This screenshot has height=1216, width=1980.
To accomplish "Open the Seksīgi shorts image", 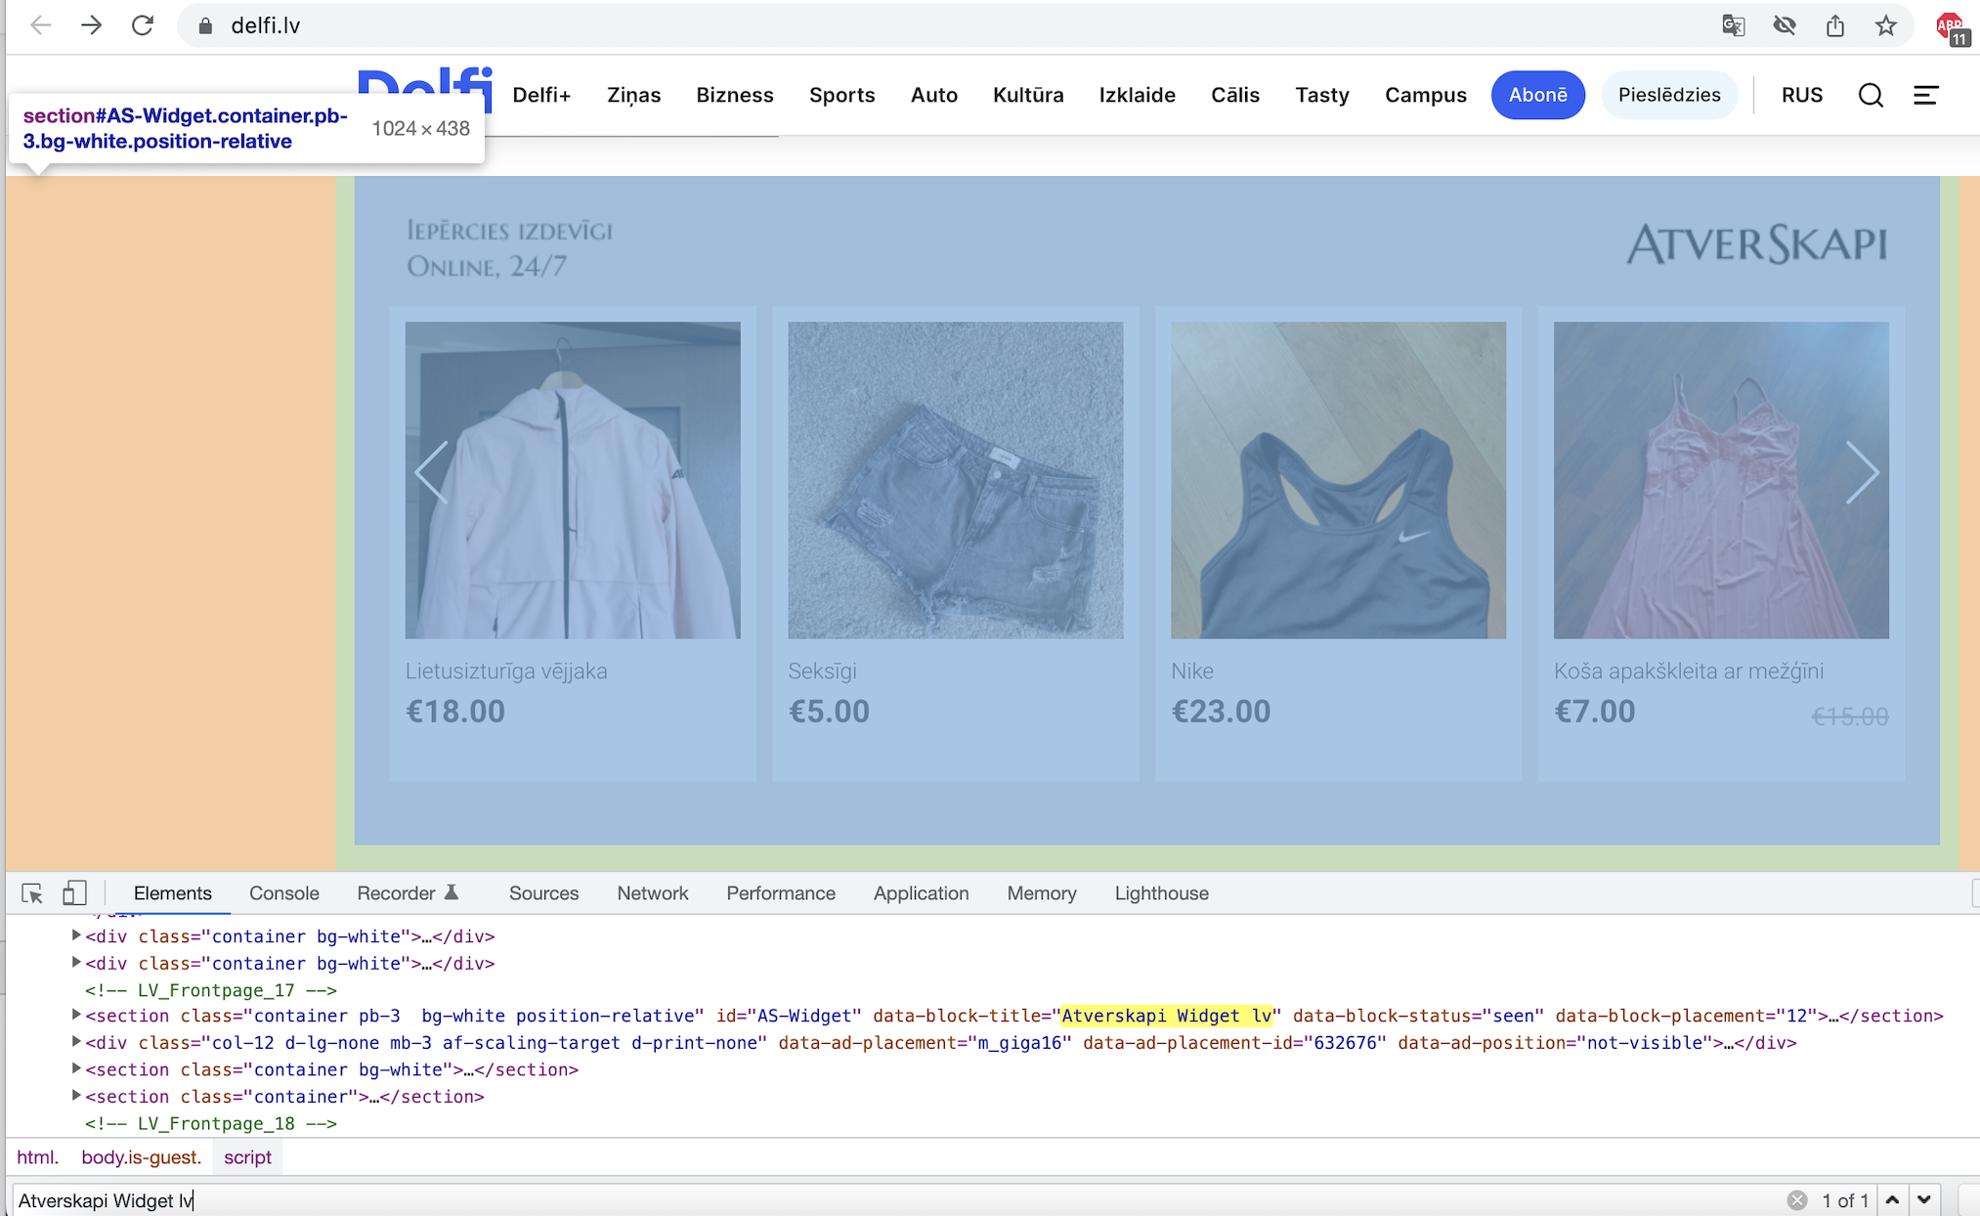I will pos(956,480).
